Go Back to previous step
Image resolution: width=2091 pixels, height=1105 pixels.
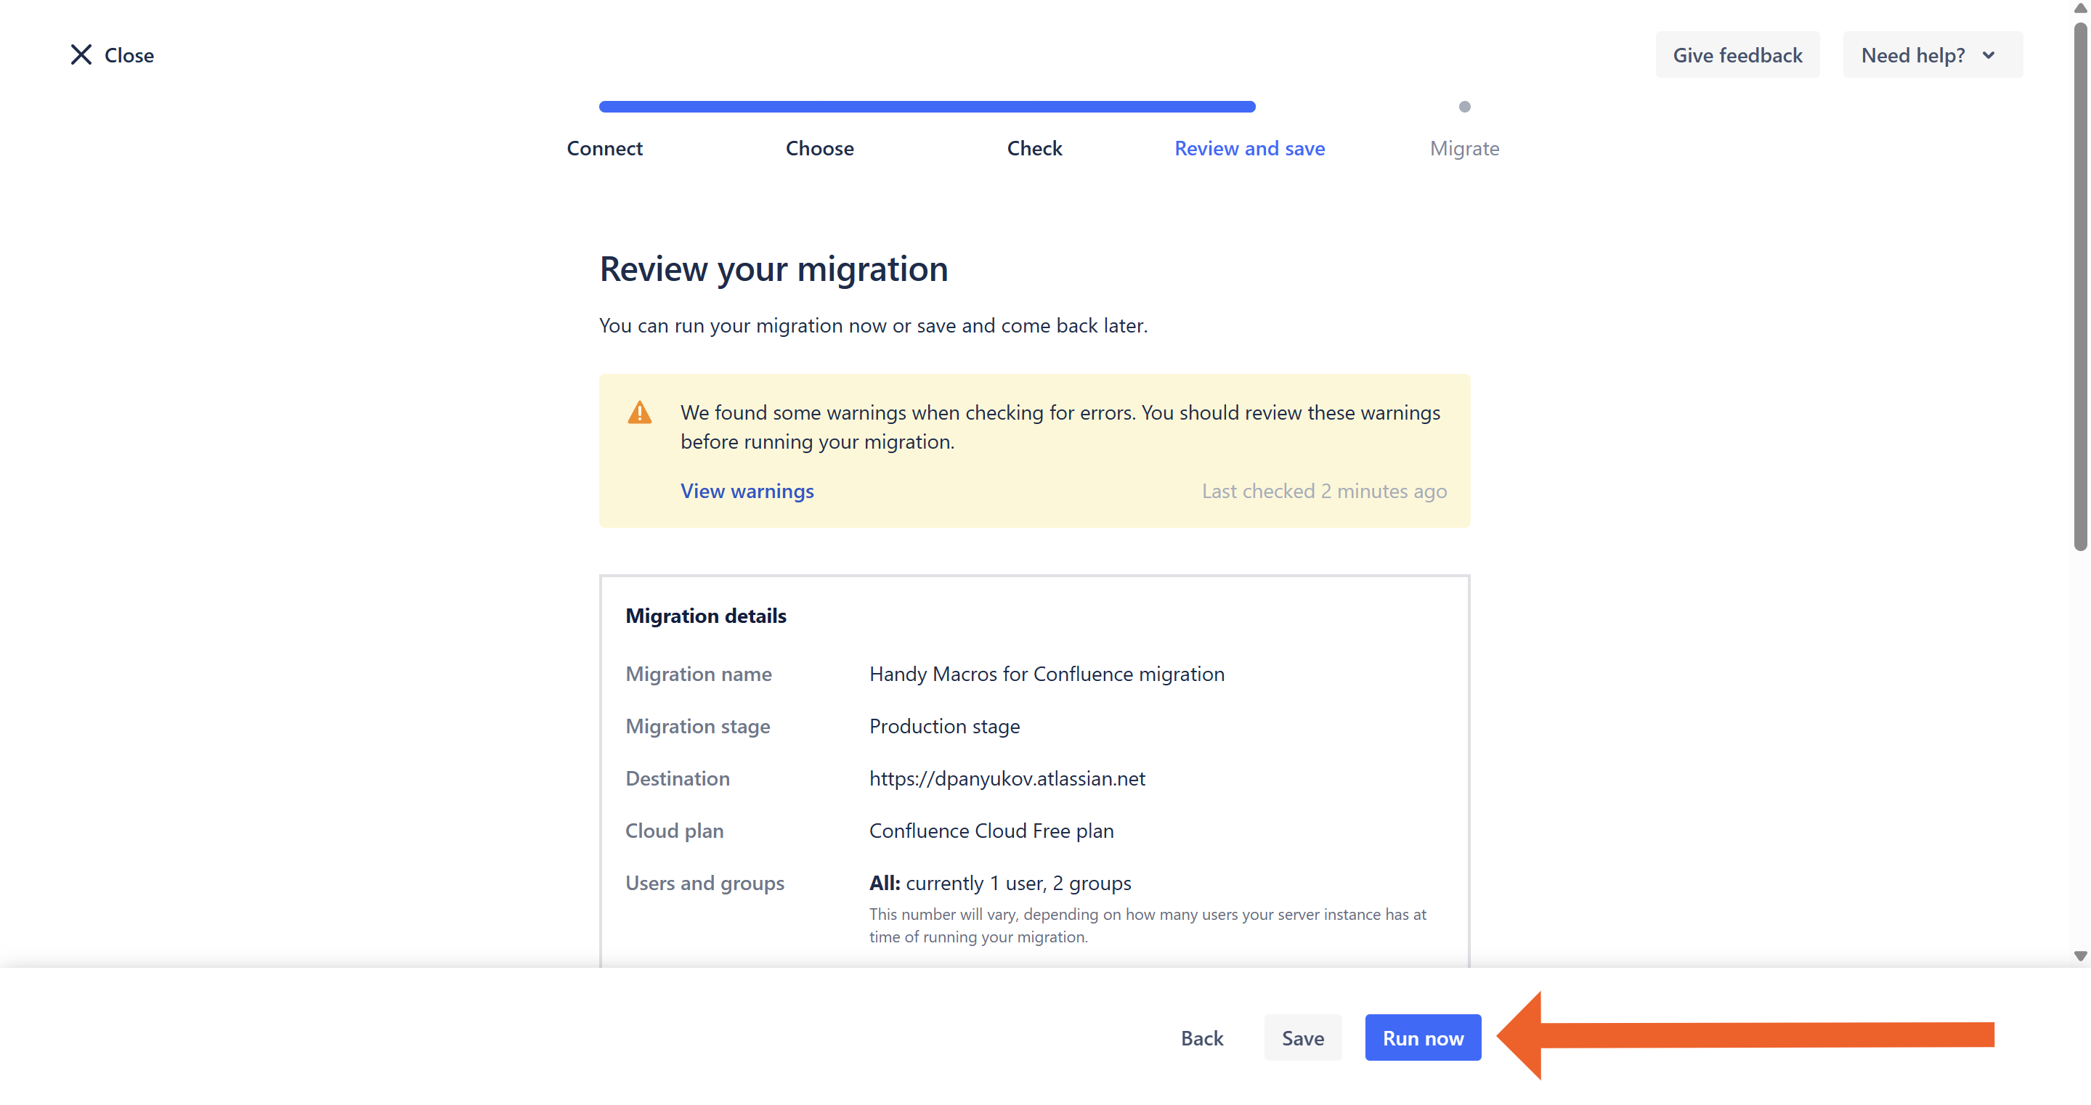tap(1201, 1037)
